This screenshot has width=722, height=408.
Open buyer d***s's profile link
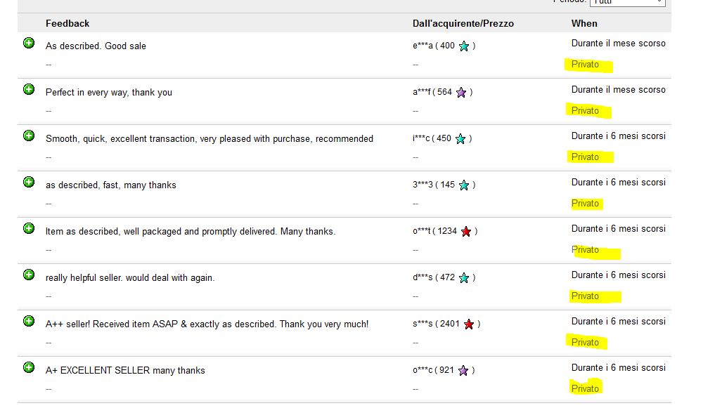click(423, 277)
